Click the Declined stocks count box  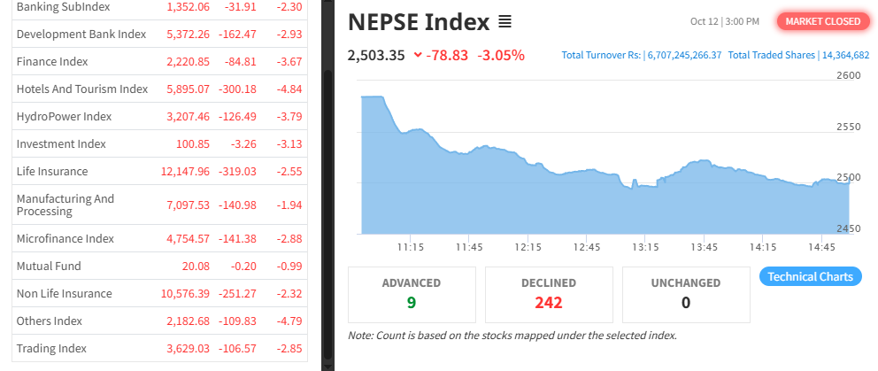[x=549, y=294]
